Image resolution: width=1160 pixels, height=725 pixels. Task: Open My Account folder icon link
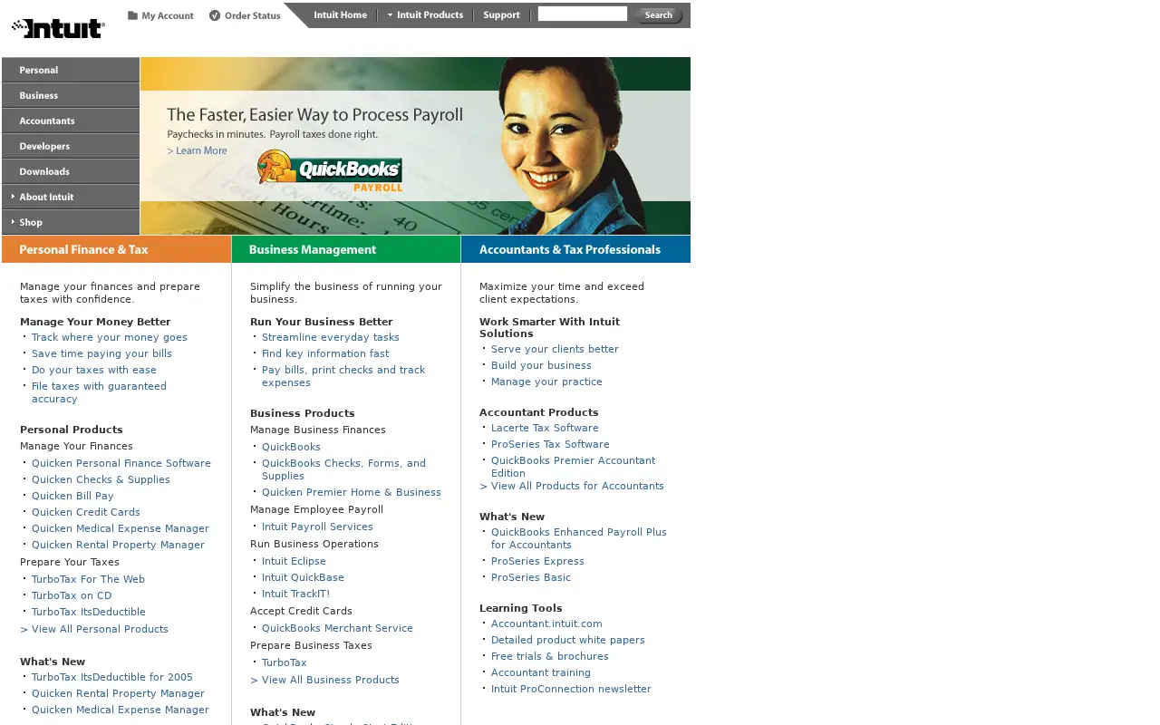tap(160, 15)
